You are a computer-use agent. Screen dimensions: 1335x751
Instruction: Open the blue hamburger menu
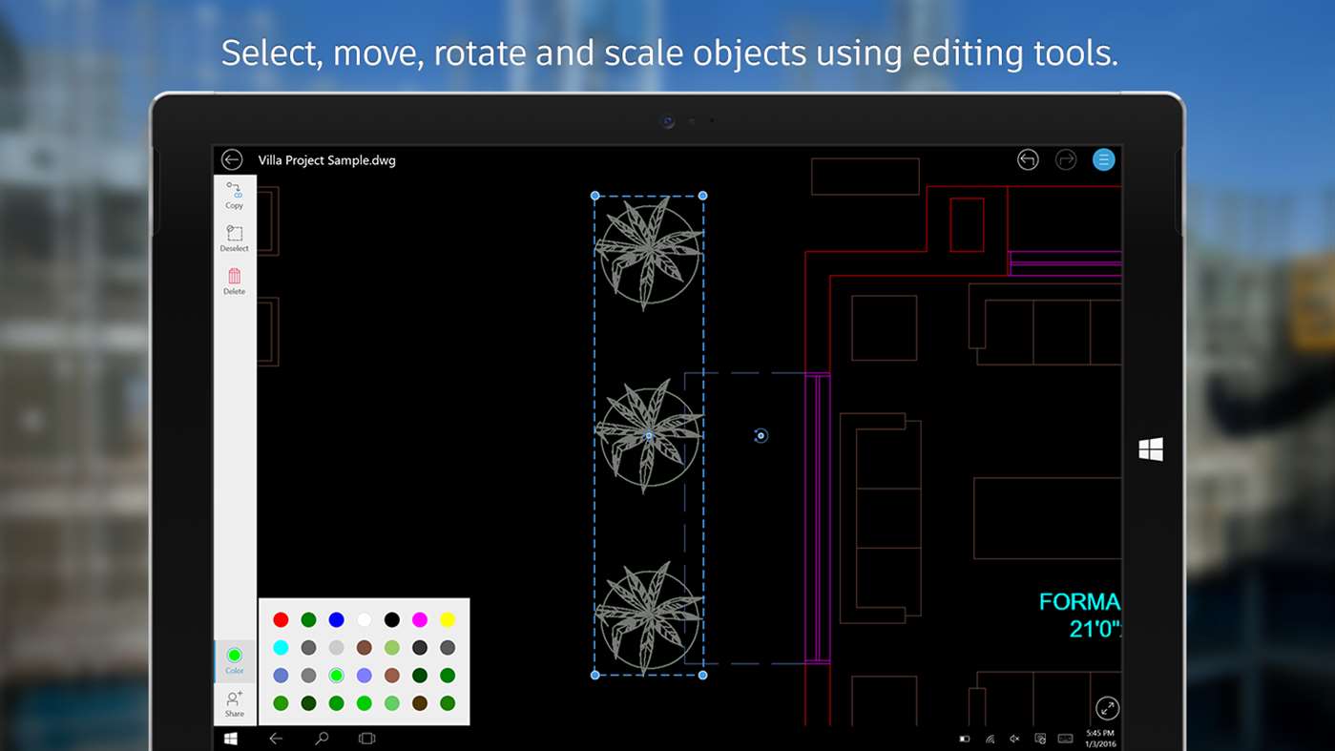pyautogui.click(x=1104, y=159)
